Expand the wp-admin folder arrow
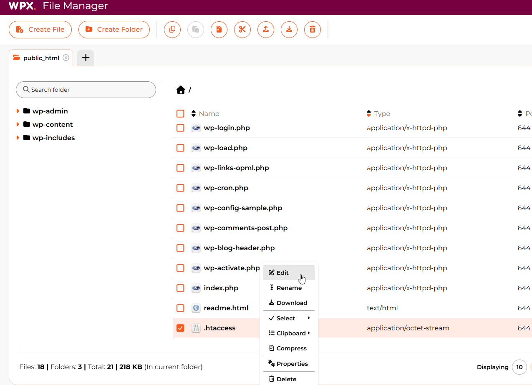 [18, 111]
